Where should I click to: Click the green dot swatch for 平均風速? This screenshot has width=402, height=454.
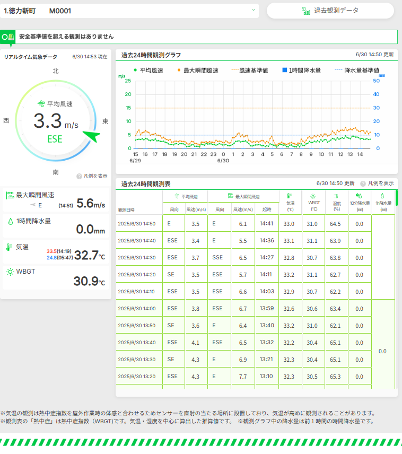coord(135,70)
